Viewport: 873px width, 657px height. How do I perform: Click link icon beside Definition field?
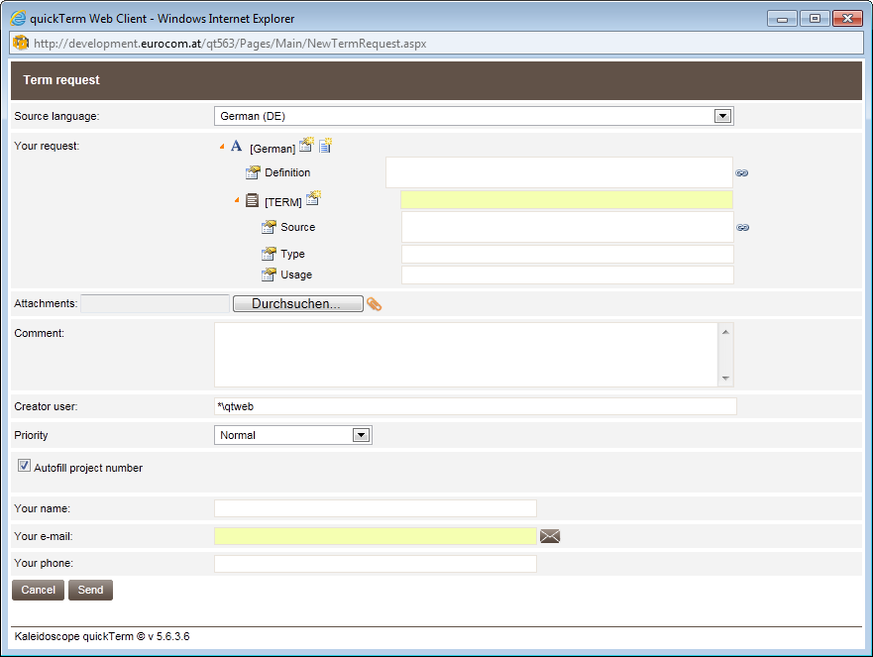pos(741,173)
